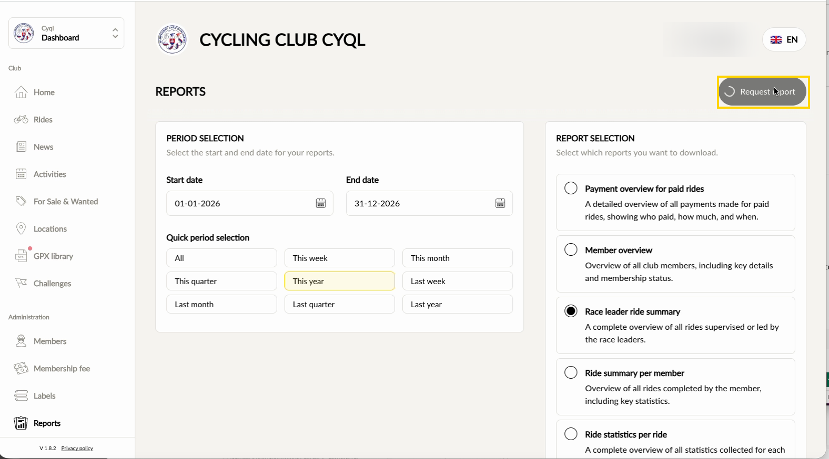Select Last year quick period
Image resolution: width=829 pixels, height=459 pixels.
point(458,304)
